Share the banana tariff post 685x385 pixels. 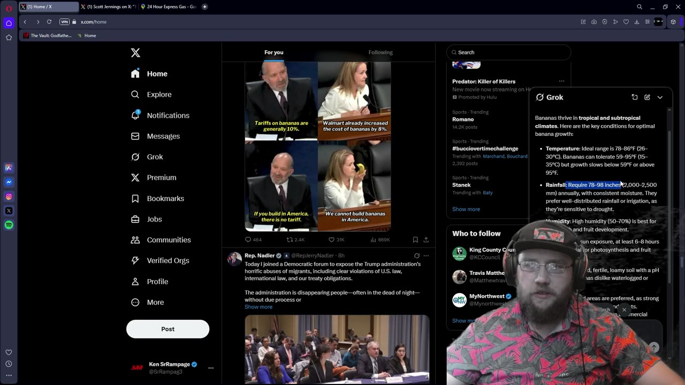point(426,240)
